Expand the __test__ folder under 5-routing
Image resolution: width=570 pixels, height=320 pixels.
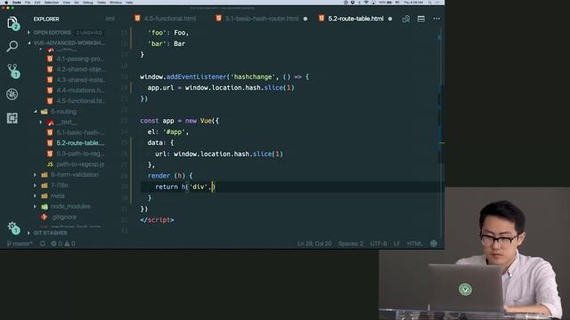click(41, 123)
